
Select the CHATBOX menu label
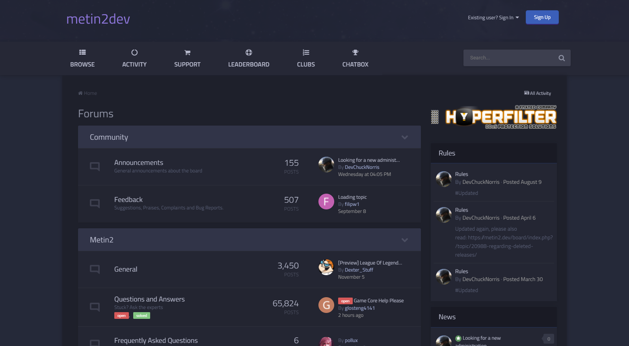355,65
